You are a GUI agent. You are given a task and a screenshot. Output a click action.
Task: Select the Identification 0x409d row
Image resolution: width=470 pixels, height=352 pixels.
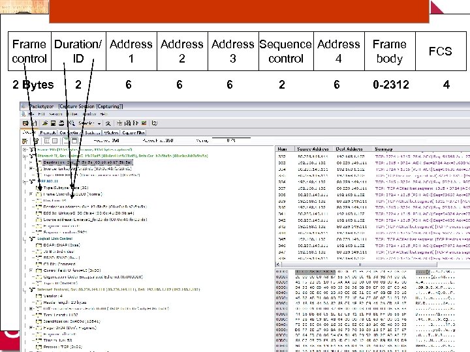pos(72,321)
